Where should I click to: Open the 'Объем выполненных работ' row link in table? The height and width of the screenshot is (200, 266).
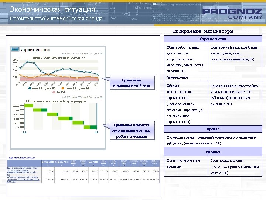click(23, 179)
